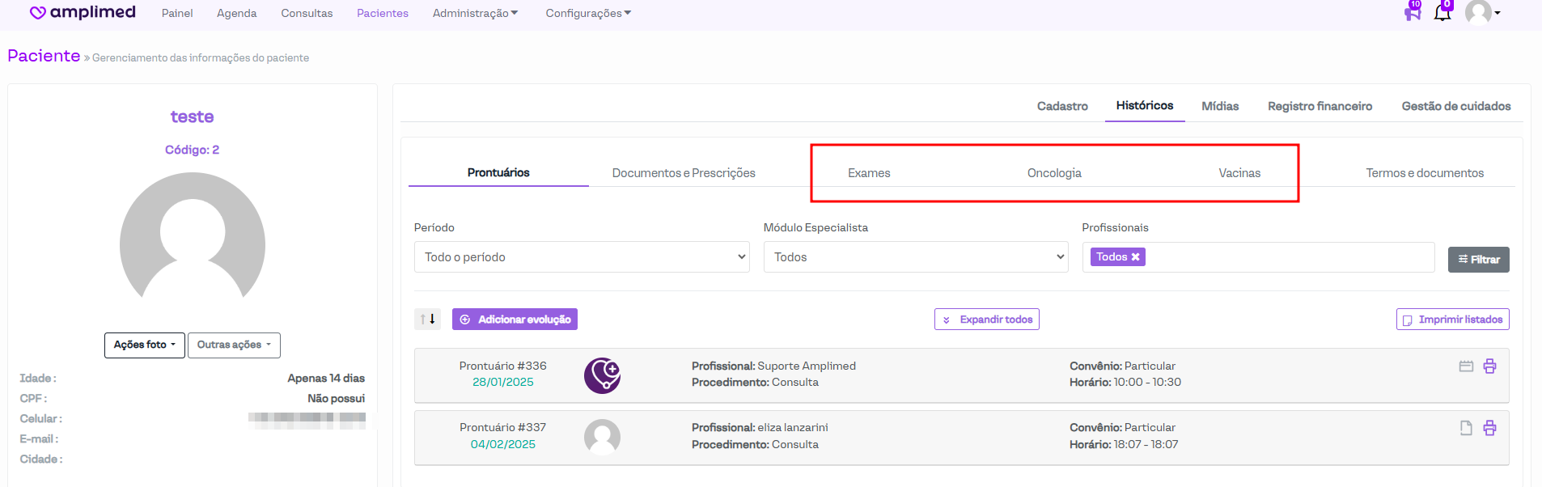The height and width of the screenshot is (487, 1542).
Task: Open the Período dropdown
Action: [x=581, y=257]
